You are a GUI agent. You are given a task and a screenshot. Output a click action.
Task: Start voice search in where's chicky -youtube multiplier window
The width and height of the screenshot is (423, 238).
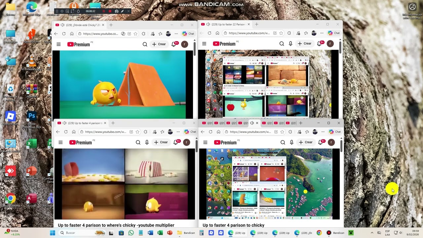pyautogui.click(x=147, y=142)
